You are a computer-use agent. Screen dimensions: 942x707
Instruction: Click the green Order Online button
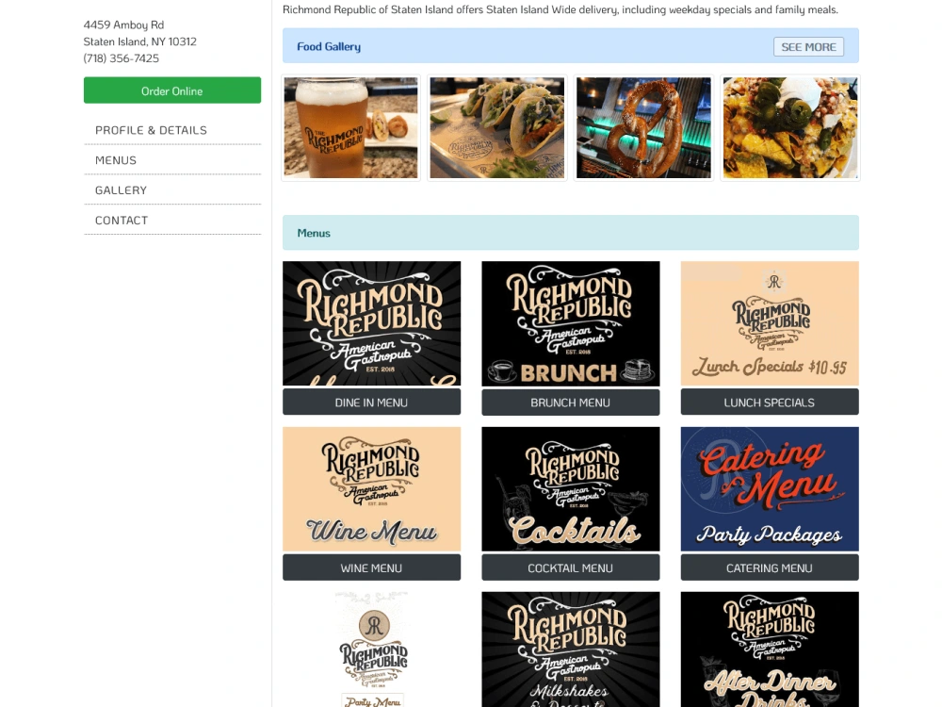coord(171,90)
